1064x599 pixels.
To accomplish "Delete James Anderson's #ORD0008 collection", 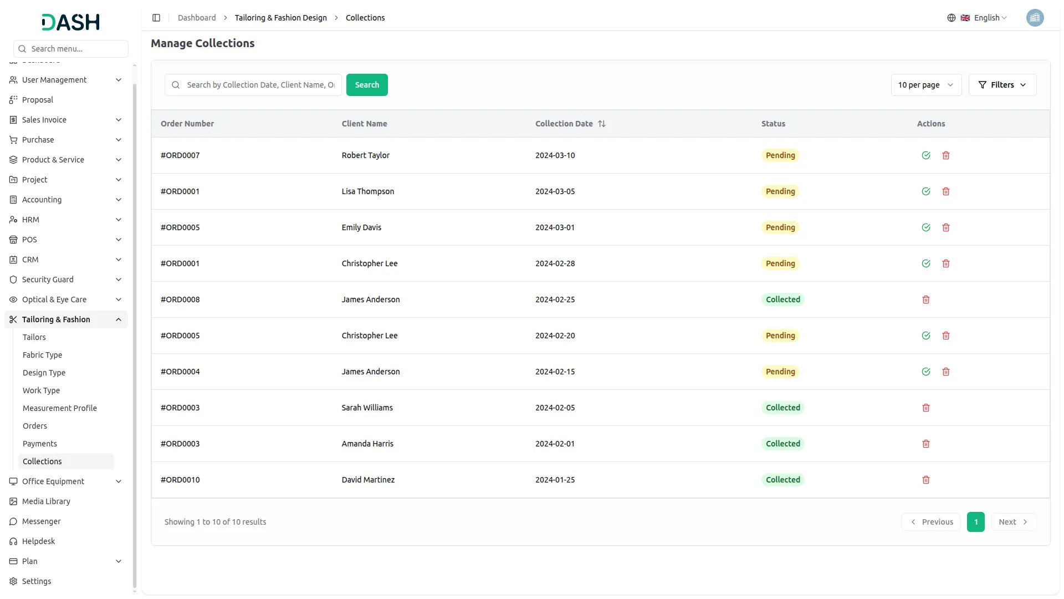I will 926,299.
